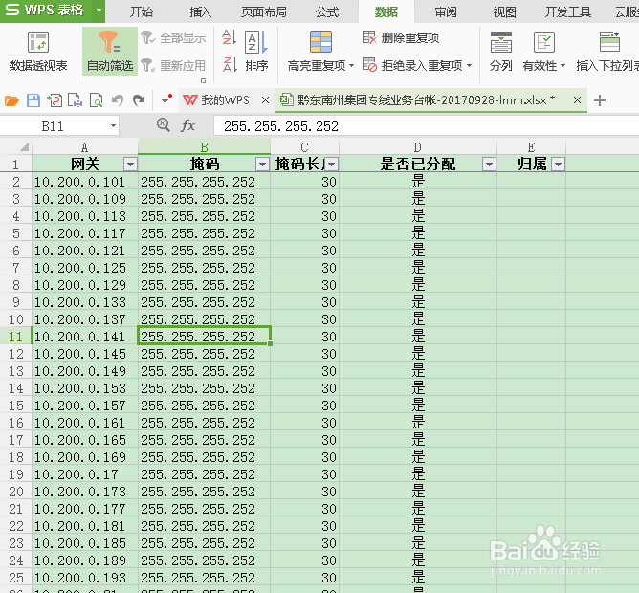Switch to the 视图 ribbon tab
The image size is (639, 593).
point(504,11)
